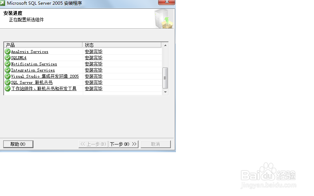
Task: Click green check icon beside 工作站组件、联机丛书和开发工具
Action: tap(8, 89)
